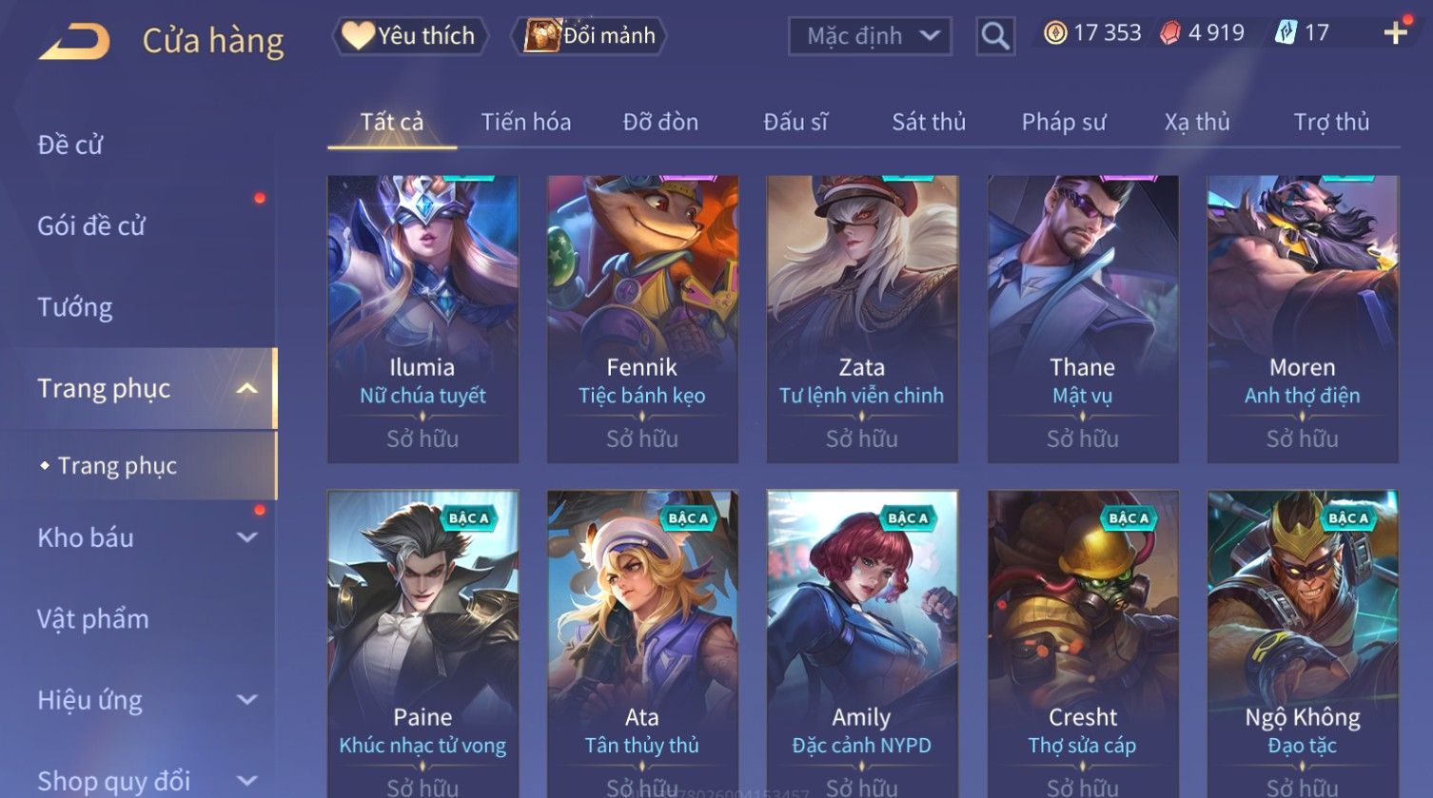Open the Mặc định sort dropdown

click(x=870, y=37)
